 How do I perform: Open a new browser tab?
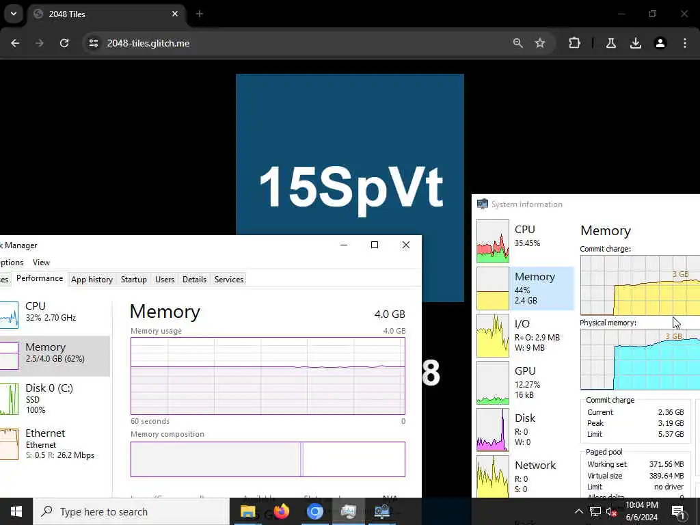point(200,14)
